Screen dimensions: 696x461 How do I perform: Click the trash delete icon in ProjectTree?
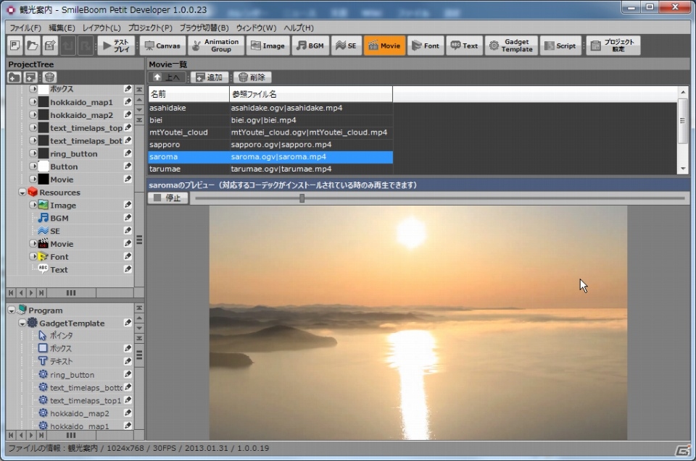(49, 77)
